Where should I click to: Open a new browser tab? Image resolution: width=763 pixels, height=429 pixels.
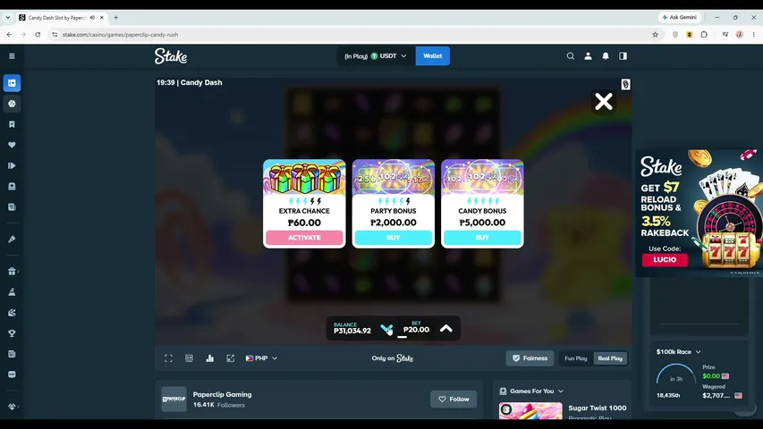click(115, 18)
